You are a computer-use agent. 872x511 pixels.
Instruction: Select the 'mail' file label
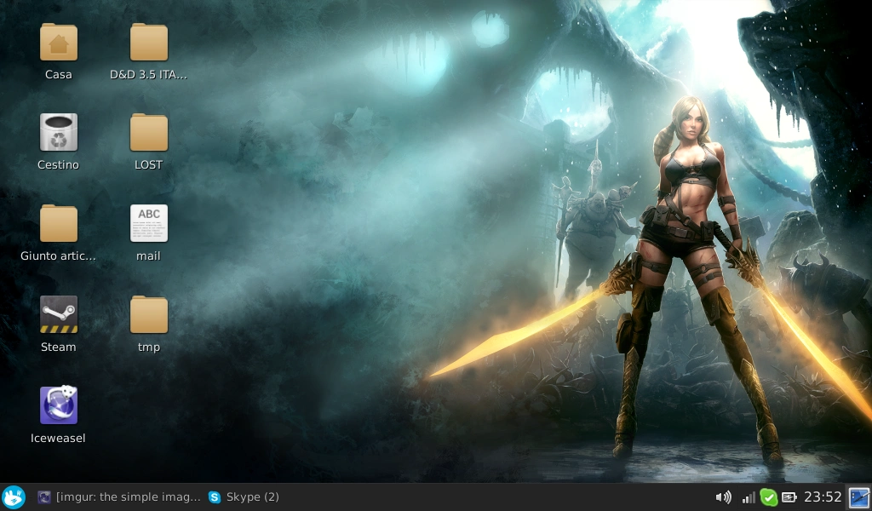pyautogui.click(x=148, y=256)
